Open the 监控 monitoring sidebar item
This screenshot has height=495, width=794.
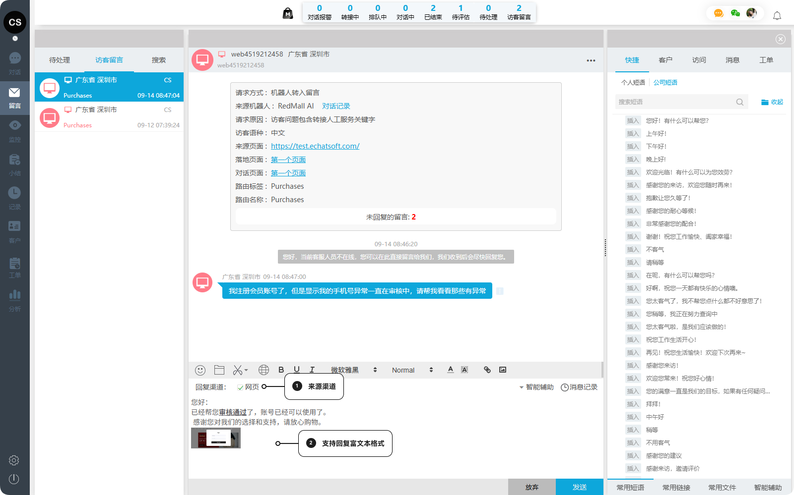tap(15, 130)
